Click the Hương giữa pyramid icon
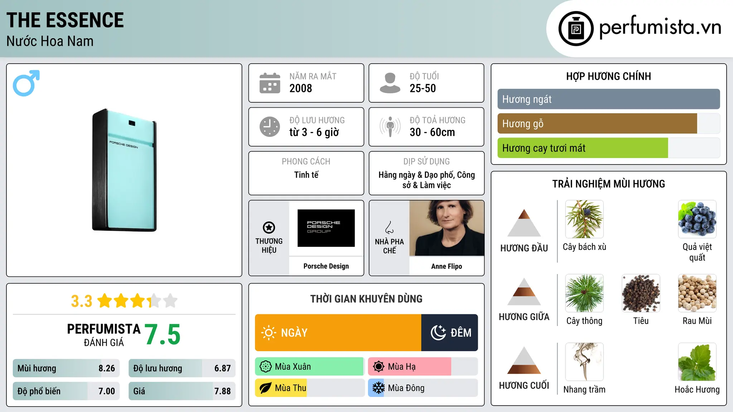 pos(524,291)
